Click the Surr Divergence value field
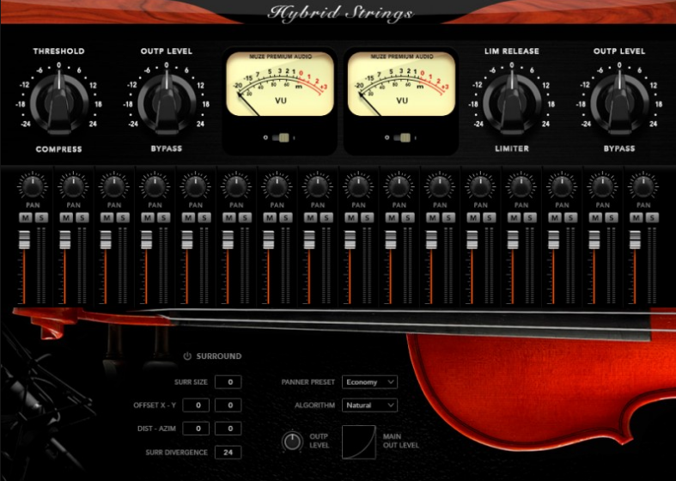676x481 pixels. (228, 452)
